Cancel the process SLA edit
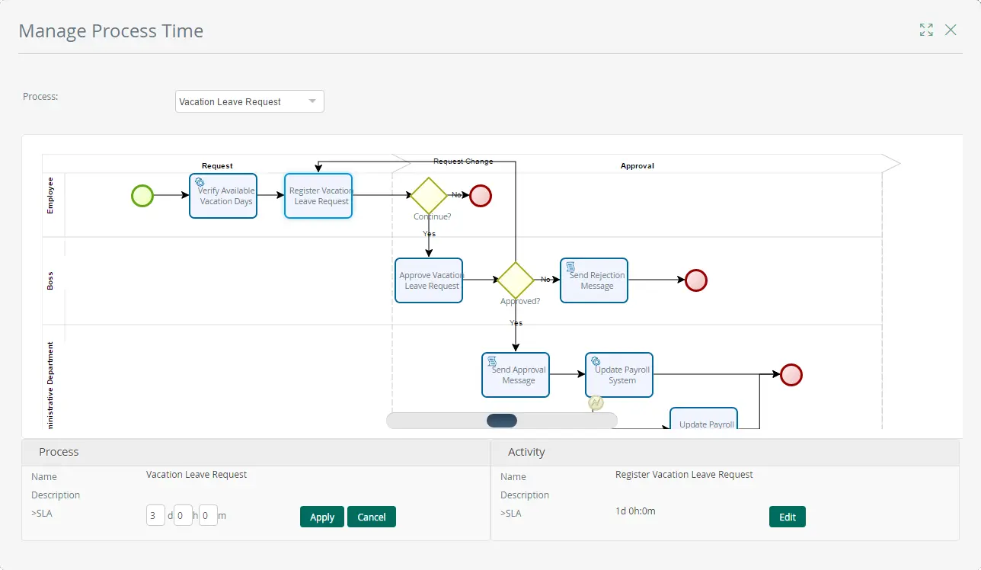981x570 pixels. pos(372,517)
